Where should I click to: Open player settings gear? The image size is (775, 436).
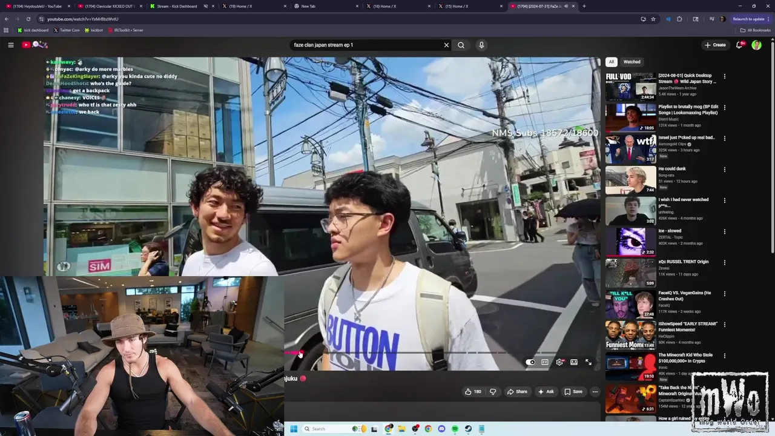pyautogui.click(x=559, y=362)
